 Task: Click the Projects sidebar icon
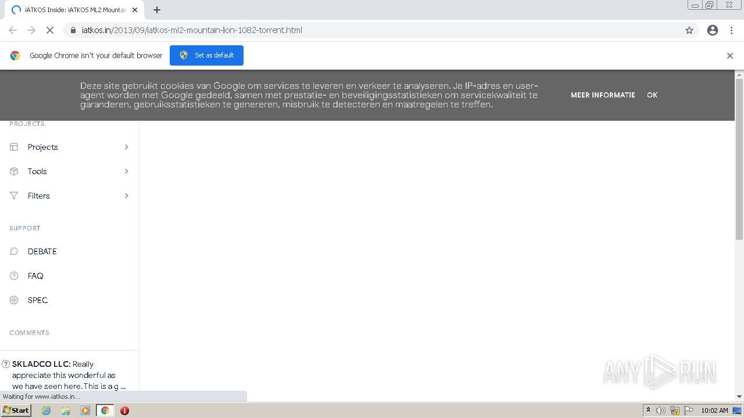14,147
